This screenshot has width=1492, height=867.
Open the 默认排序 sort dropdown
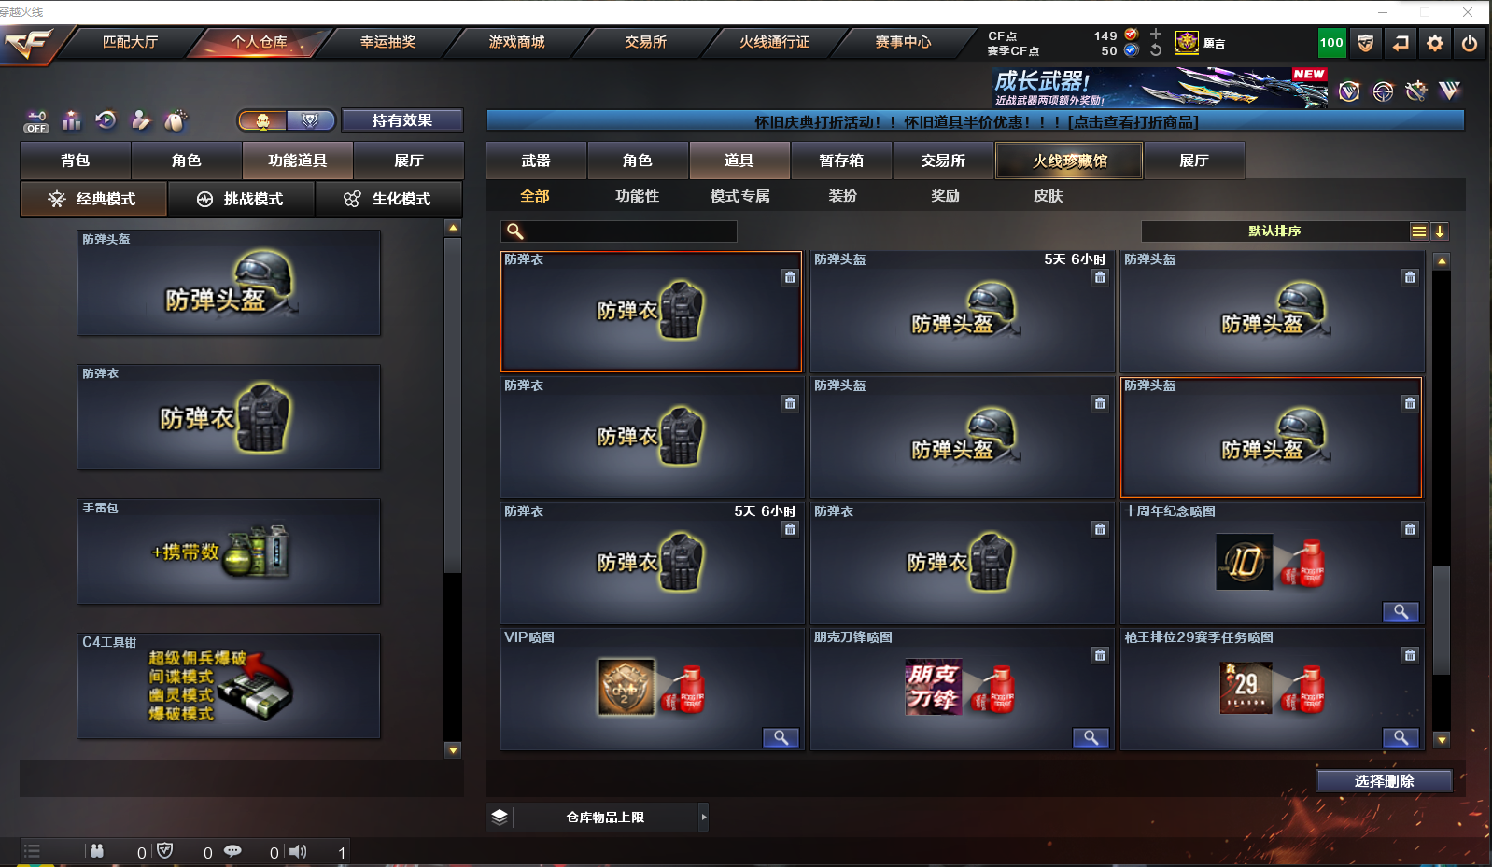pos(1274,231)
